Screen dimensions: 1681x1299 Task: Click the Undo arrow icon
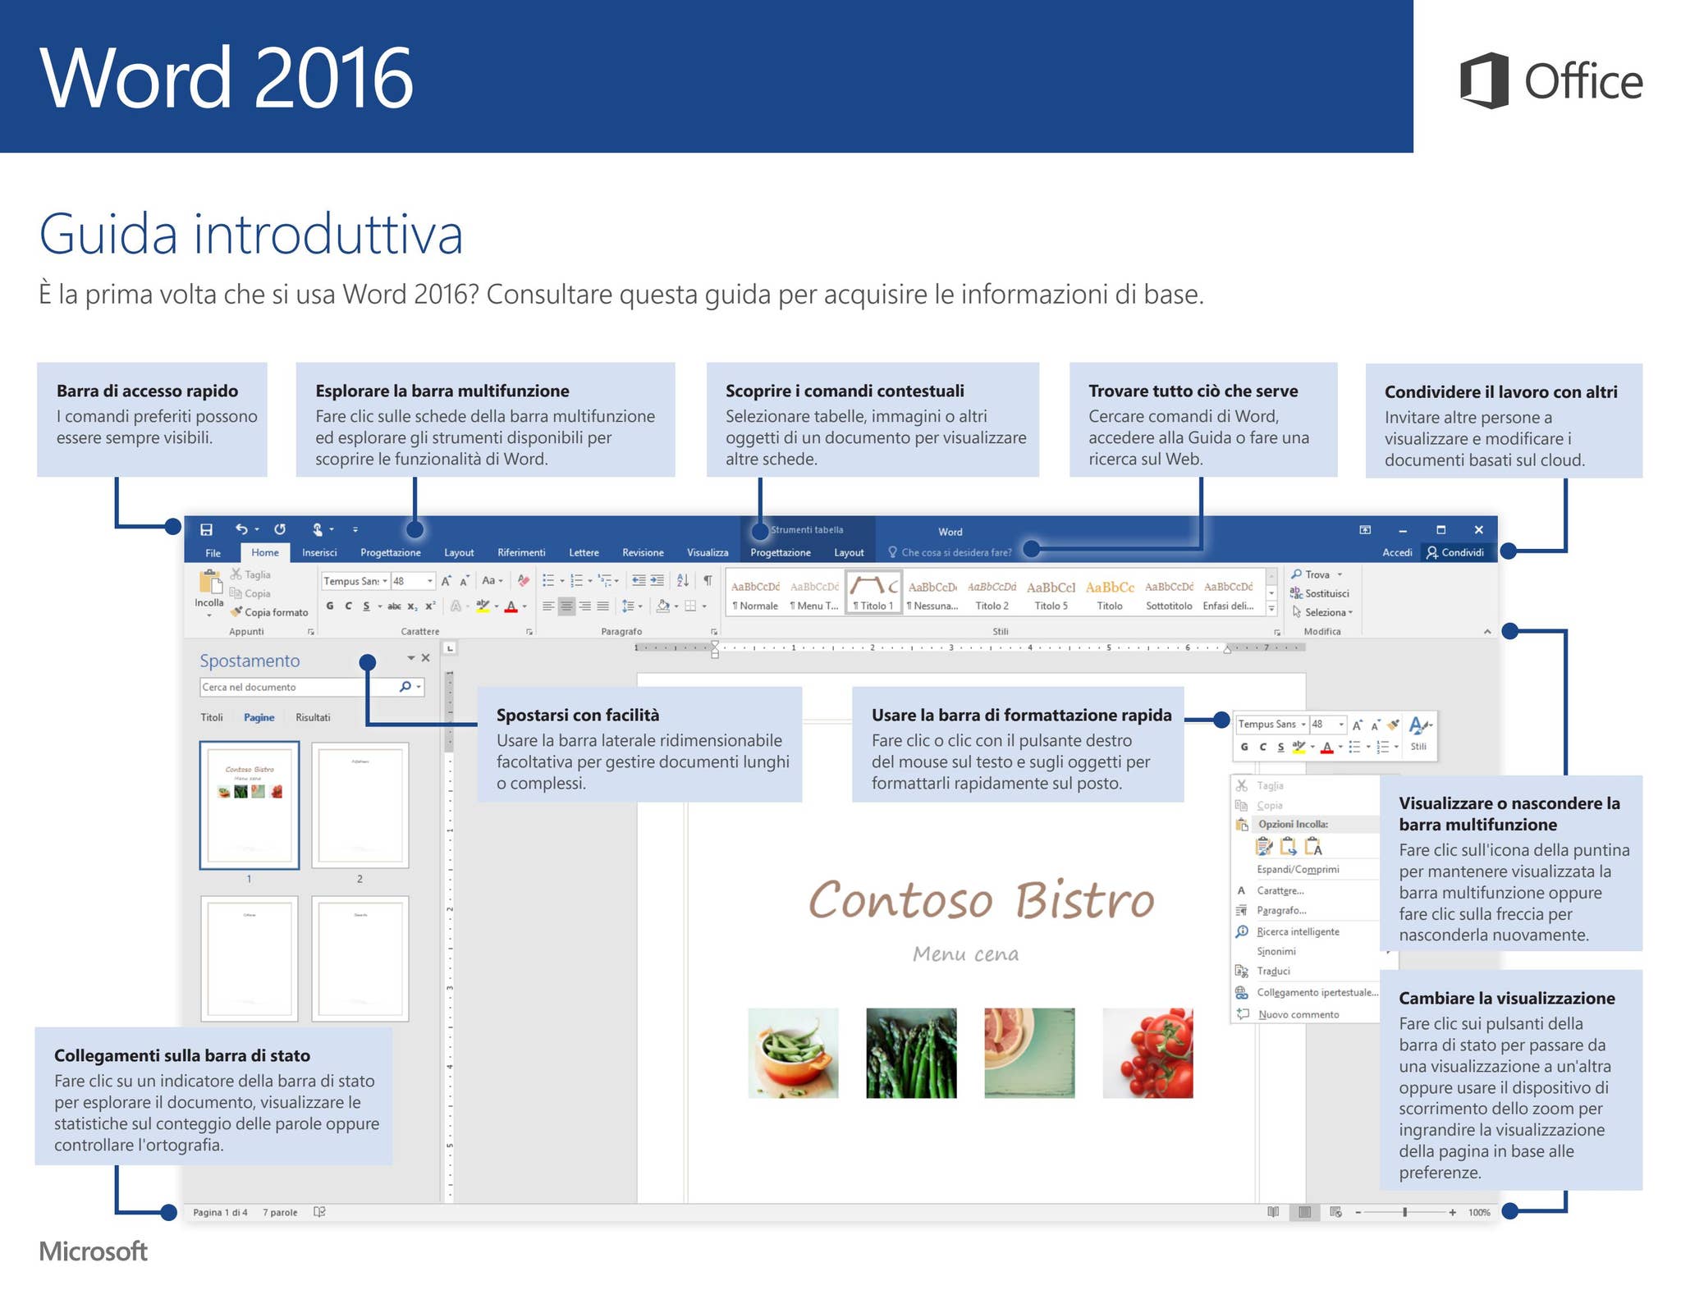(241, 529)
